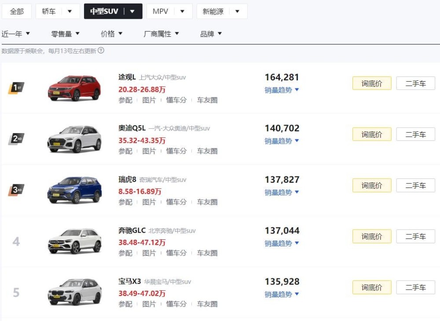The height and width of the screenshot is (321, 440).
Task: Open 参配 link for 宝马X3
Action: [x=125, y=304]
